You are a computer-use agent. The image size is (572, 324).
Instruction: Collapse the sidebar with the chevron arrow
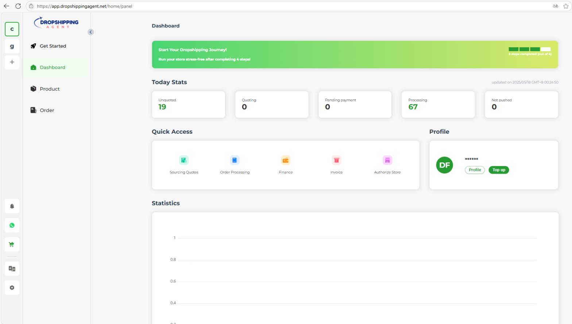[x=91, y=32]
